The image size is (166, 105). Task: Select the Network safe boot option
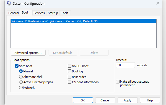(21, 88)
